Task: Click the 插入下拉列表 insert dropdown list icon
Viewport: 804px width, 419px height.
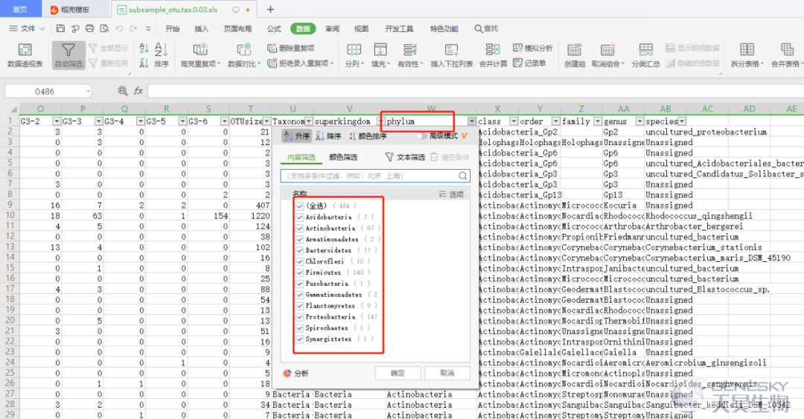Action: coord(452,50)
